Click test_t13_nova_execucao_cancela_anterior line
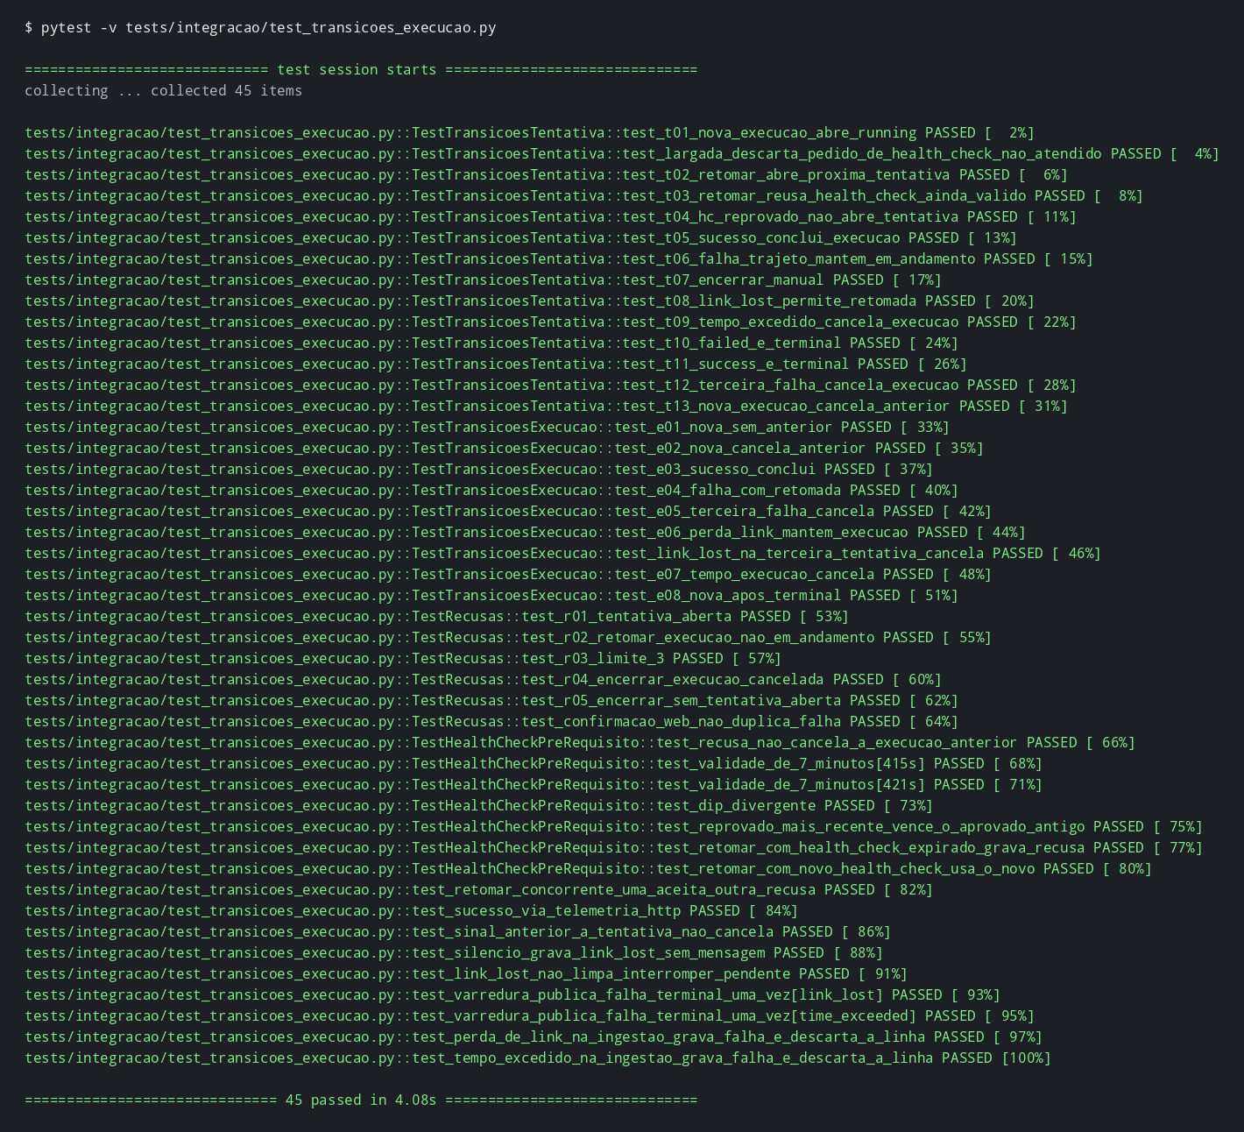Screen dimensions: 1244x1132 pos(546,407)
